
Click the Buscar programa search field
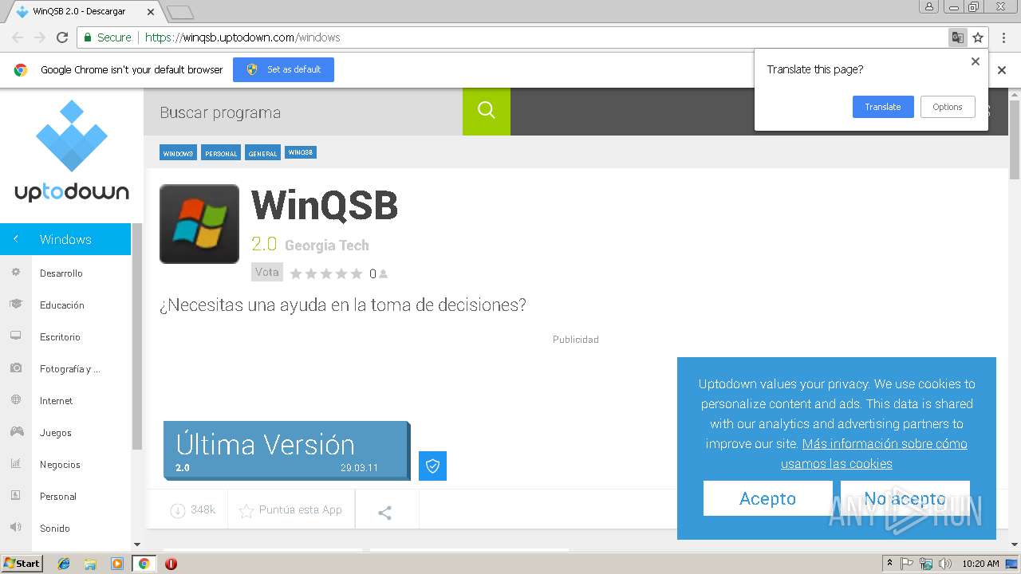click(x=303, y=112)
